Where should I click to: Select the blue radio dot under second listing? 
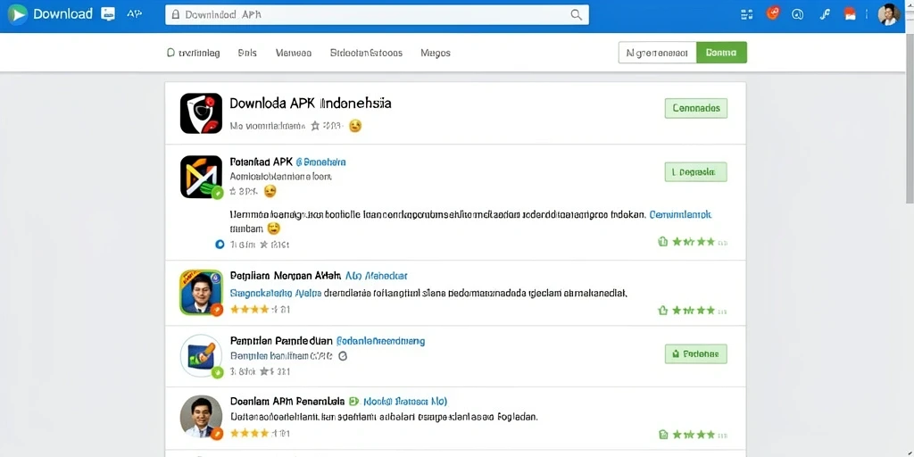[220, 245]
